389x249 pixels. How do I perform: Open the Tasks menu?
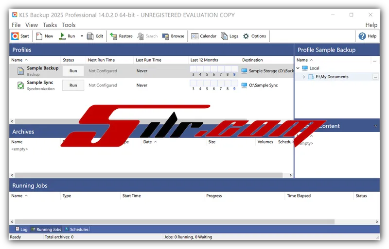[50, 25]
